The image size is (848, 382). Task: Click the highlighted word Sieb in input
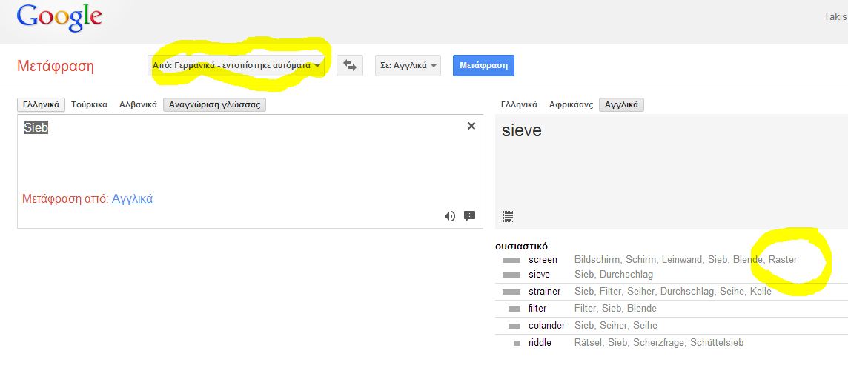pos(36,128)
